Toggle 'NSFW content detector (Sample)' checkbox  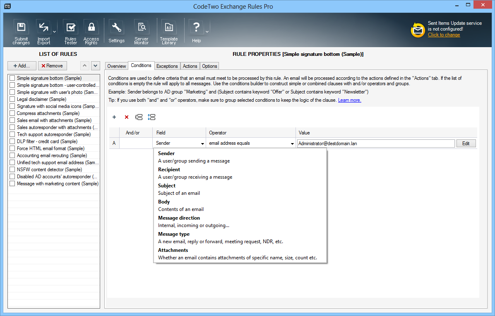click(12, 169)
